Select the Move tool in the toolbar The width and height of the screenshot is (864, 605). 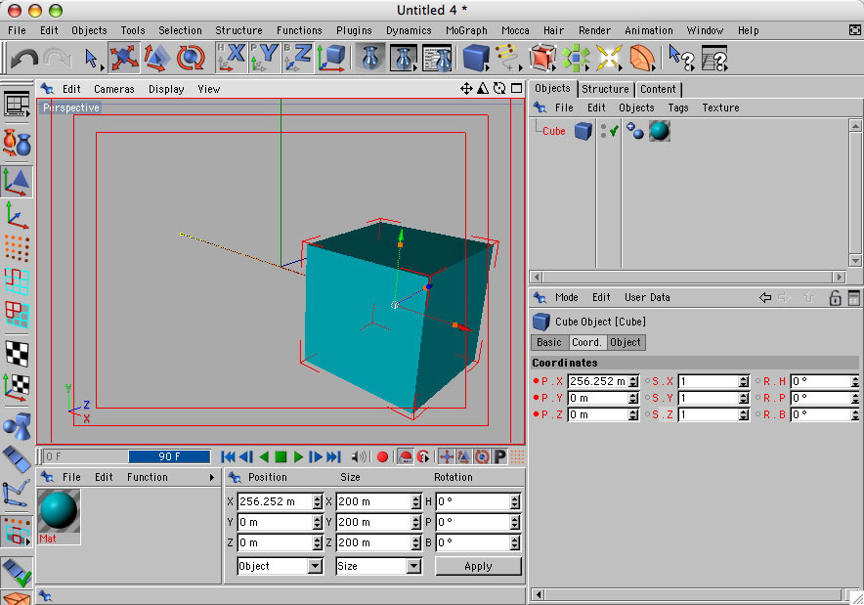(x=124, y=59)
